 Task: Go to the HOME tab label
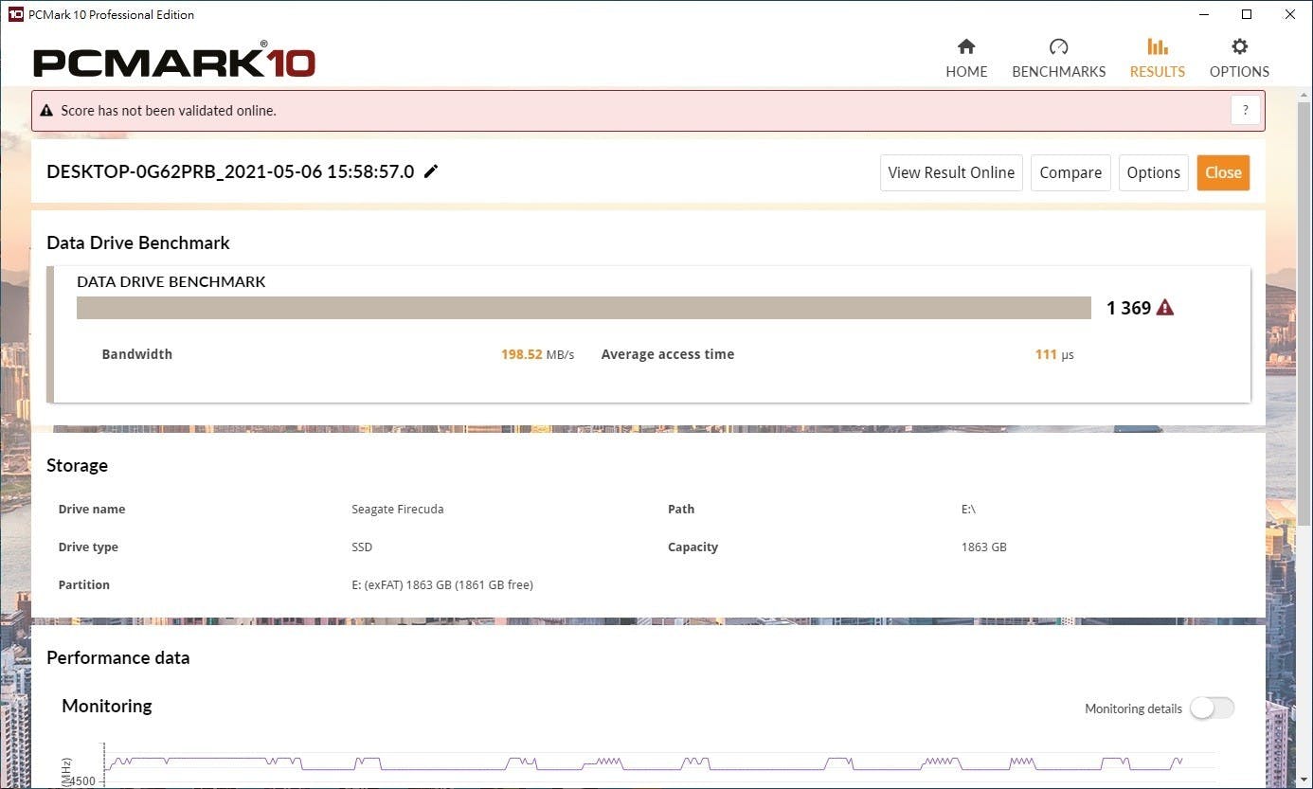966,72
